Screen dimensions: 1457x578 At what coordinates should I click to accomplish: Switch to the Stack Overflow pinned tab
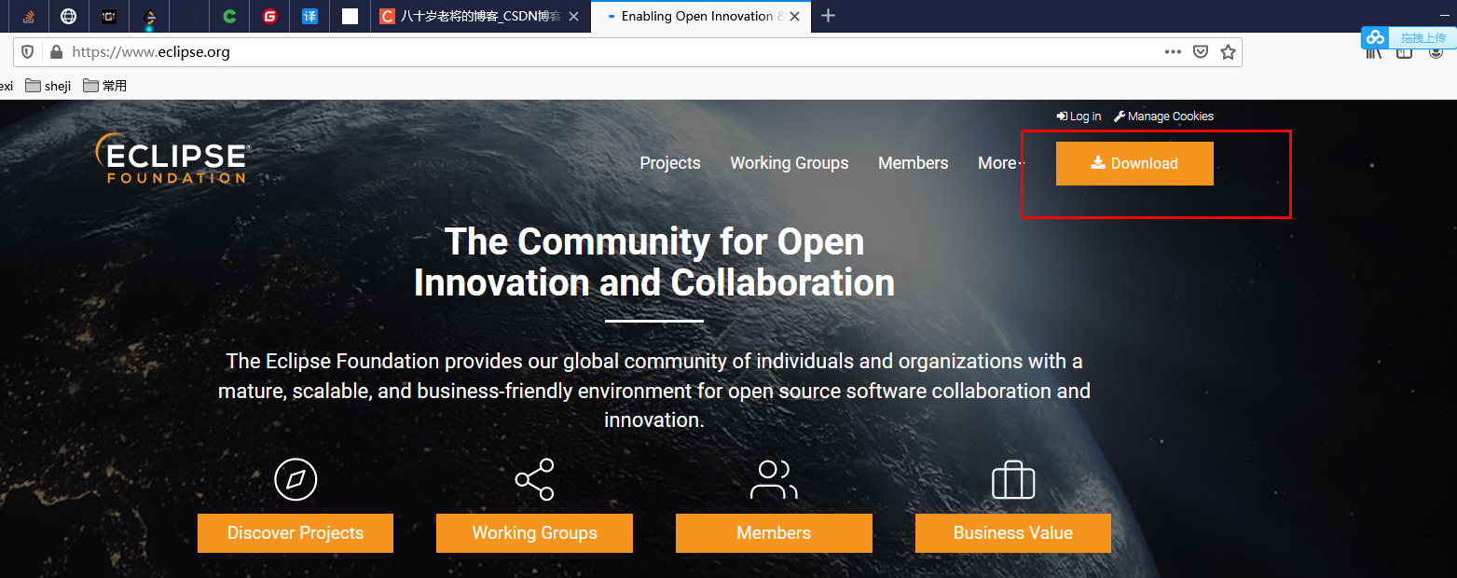(28, 16)
